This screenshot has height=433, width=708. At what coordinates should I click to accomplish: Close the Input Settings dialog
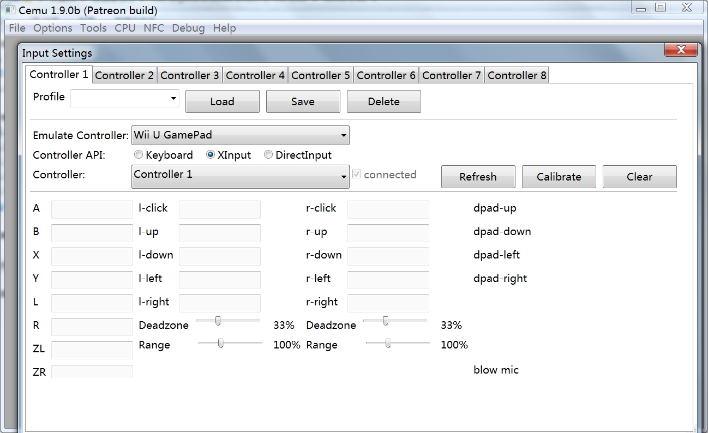(681, 50)
